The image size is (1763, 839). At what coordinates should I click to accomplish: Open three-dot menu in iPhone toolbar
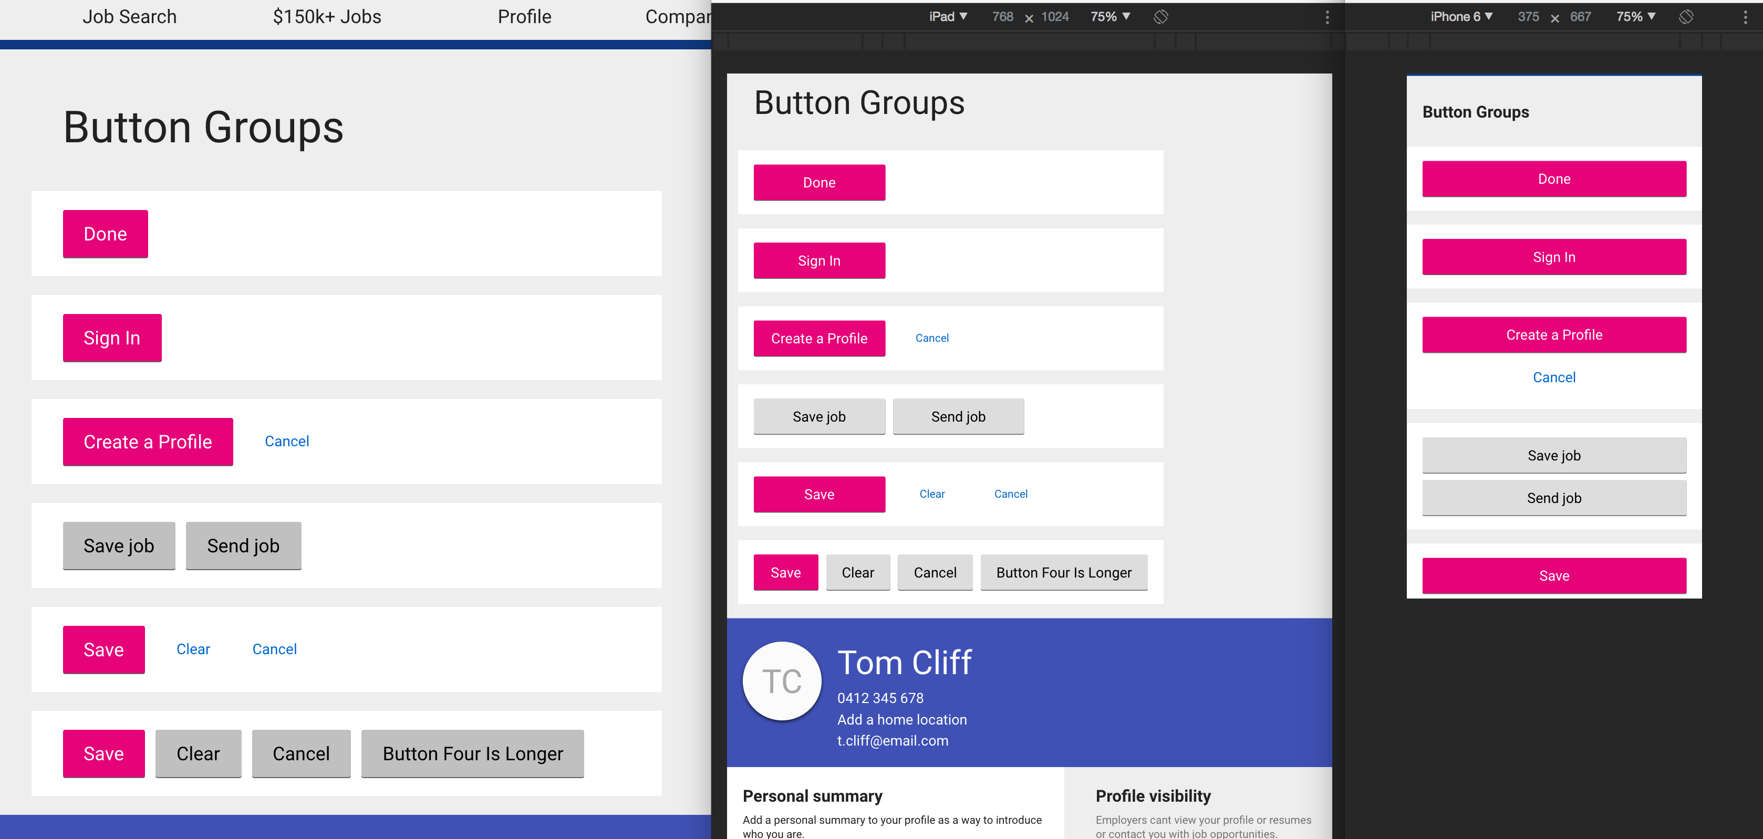1745,17
